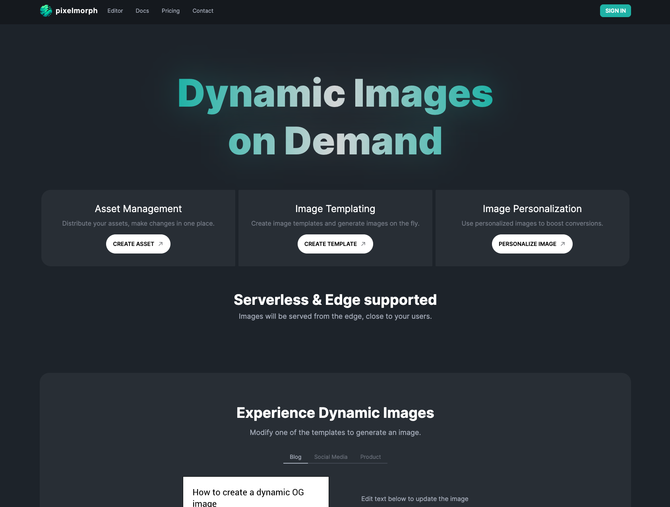
Task: Open the Contact link
Action: point(203,11)
